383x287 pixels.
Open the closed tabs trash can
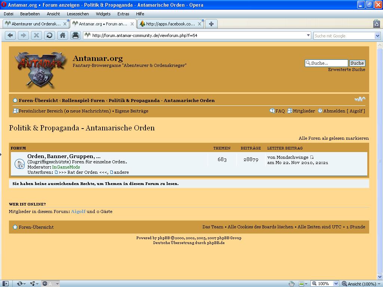376,24
